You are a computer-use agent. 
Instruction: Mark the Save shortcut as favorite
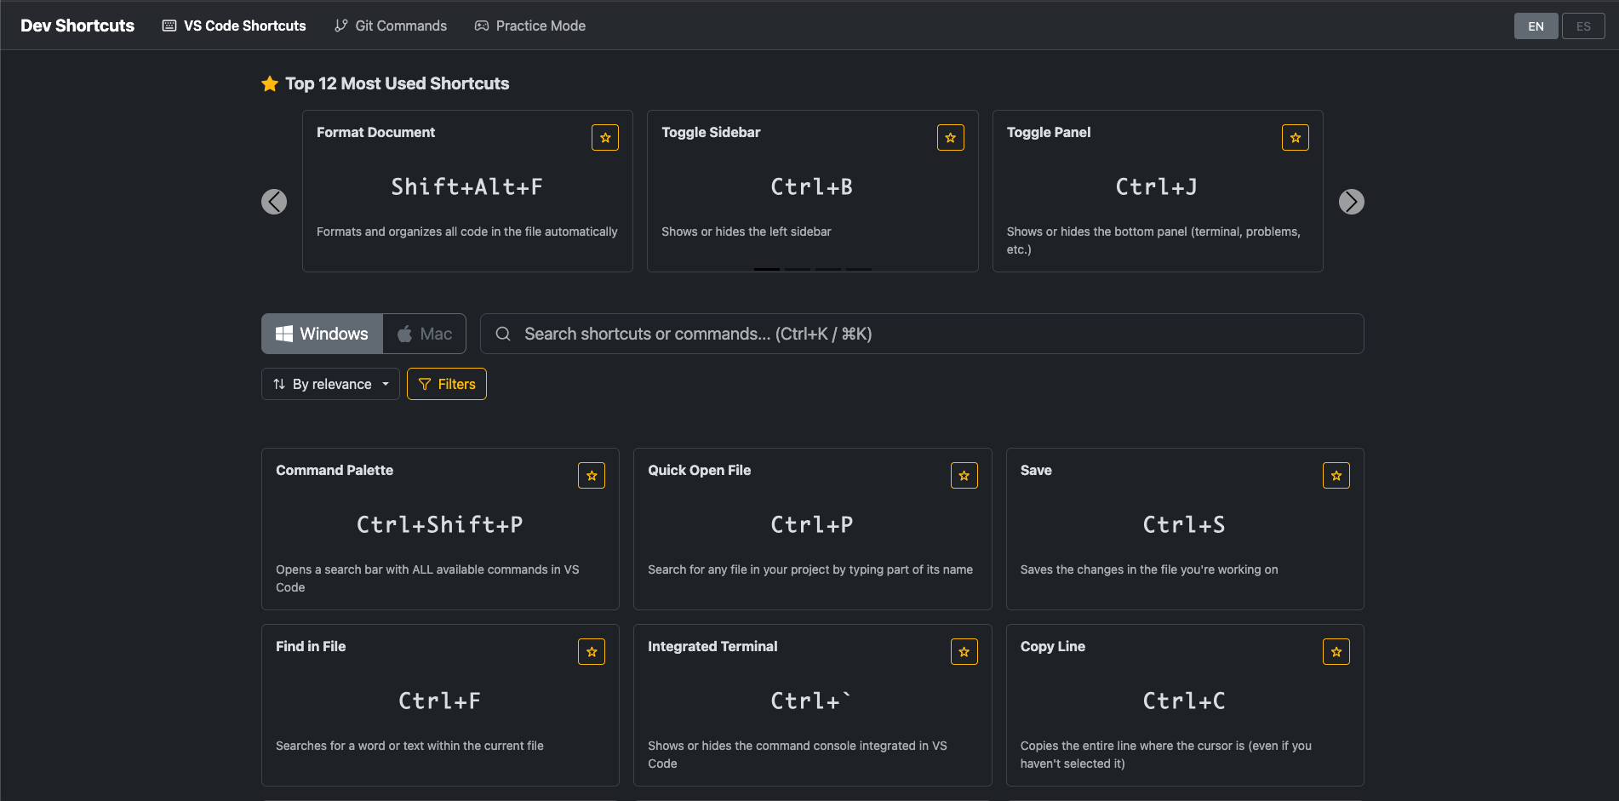point(1336,476)
